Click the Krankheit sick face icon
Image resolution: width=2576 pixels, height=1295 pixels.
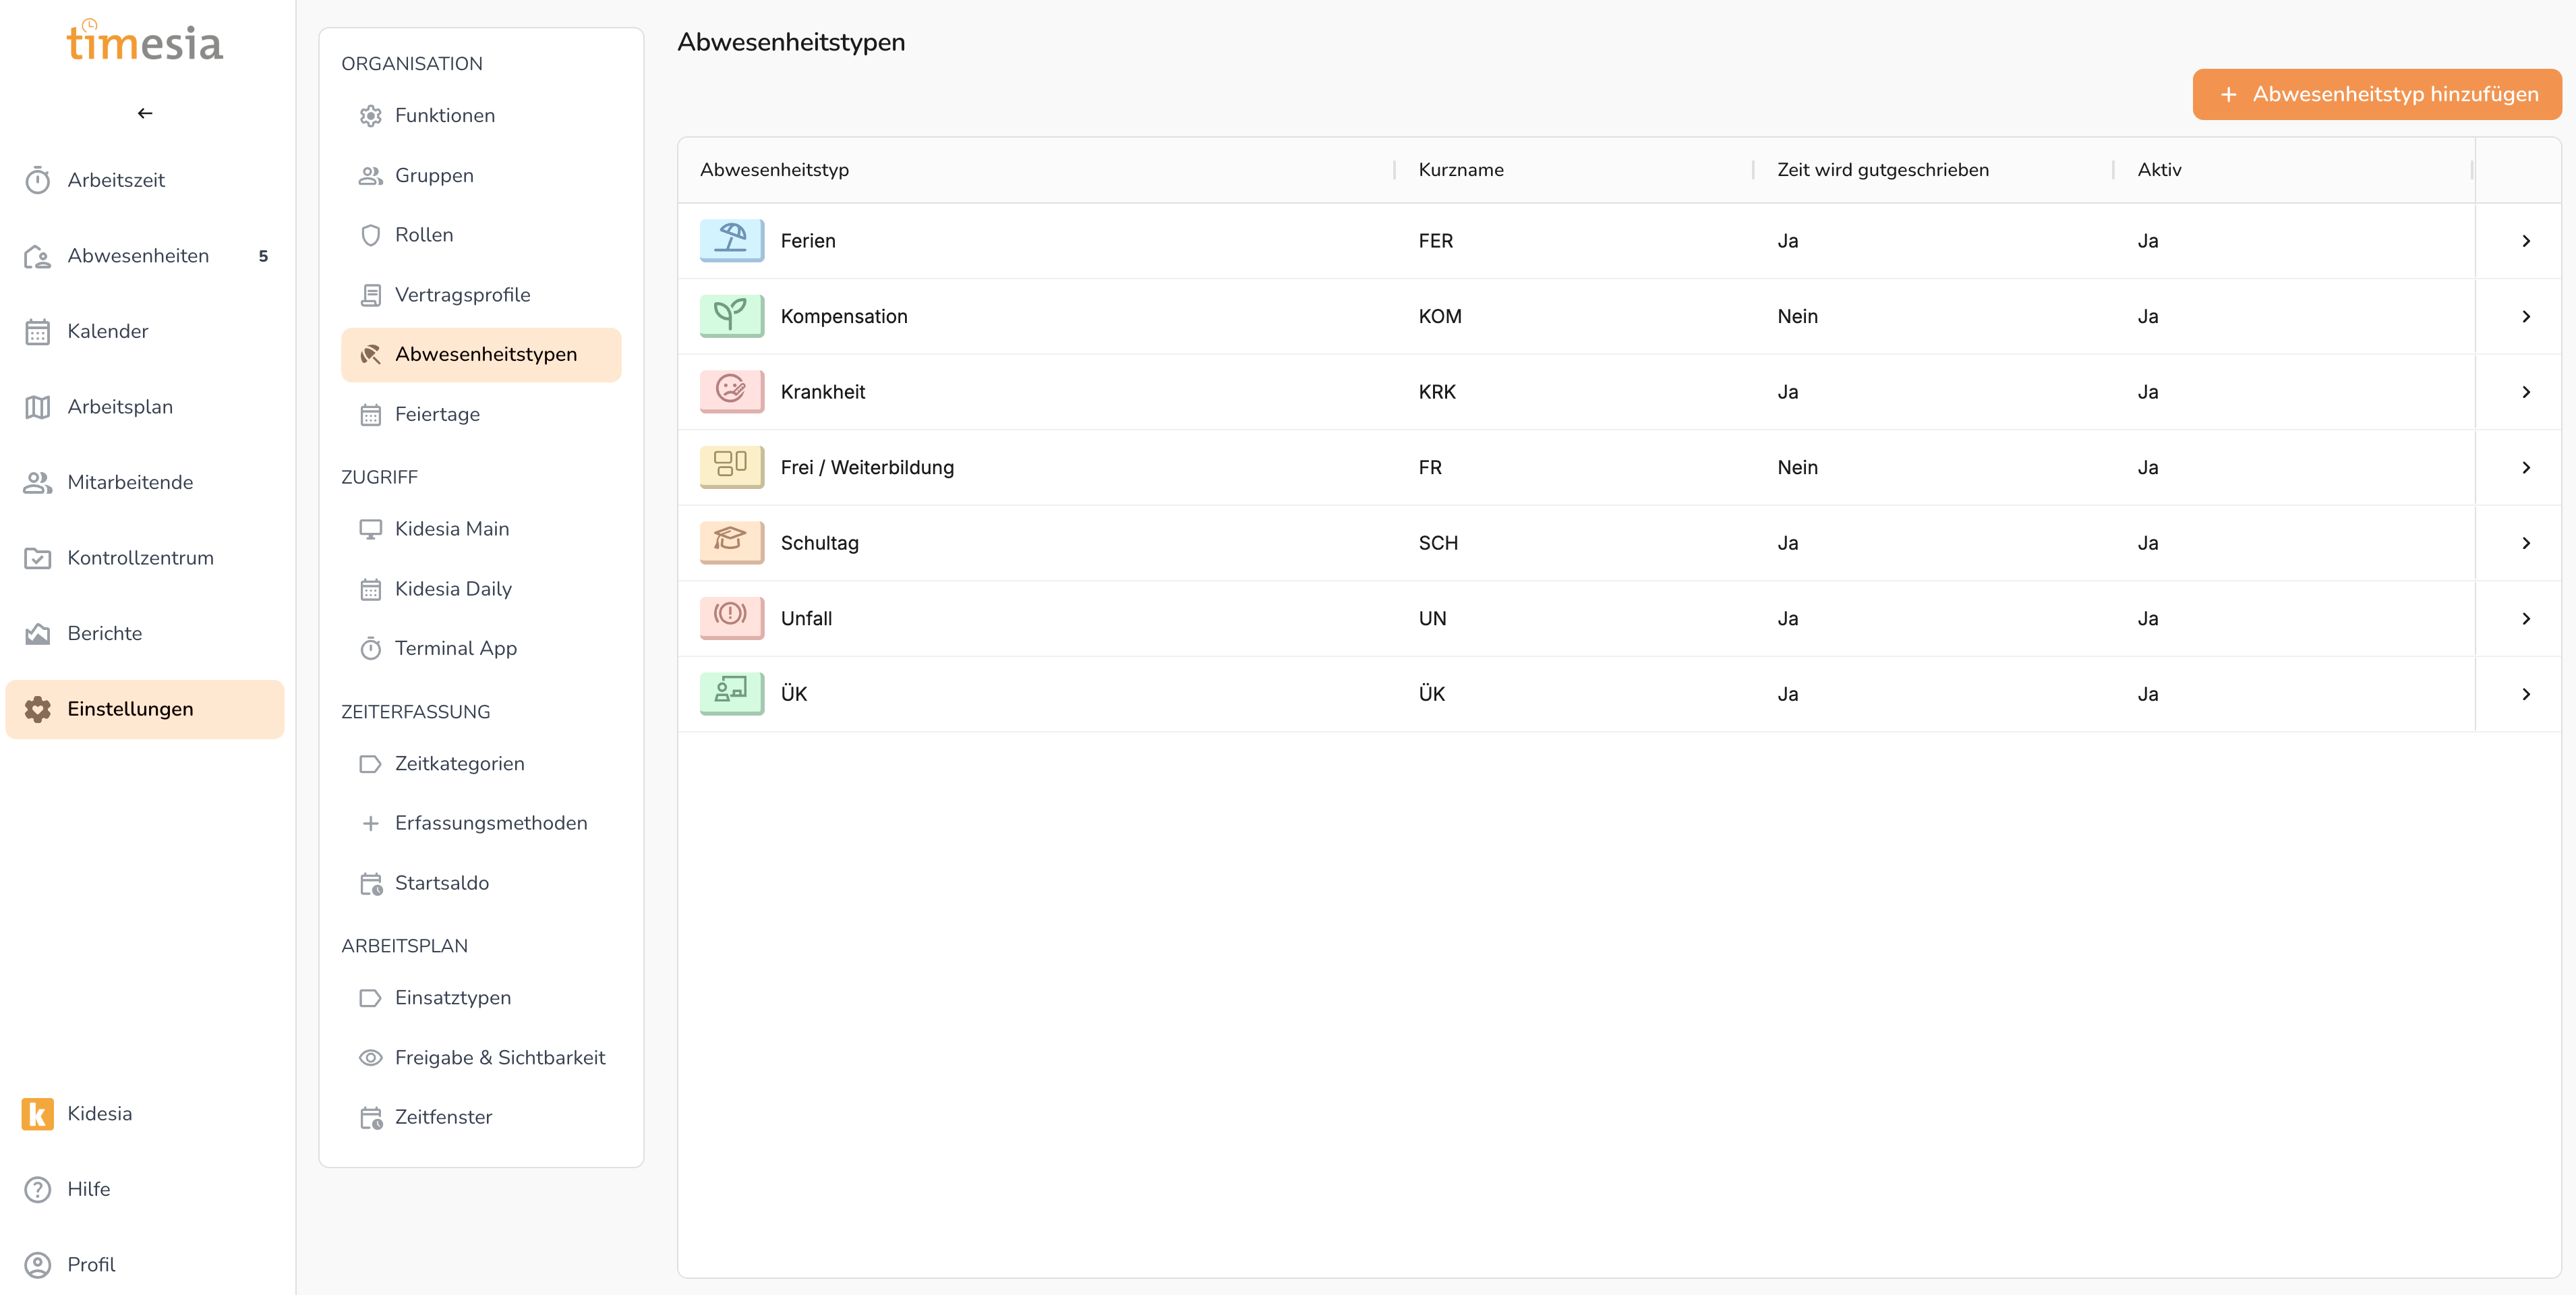pos(731,391)
